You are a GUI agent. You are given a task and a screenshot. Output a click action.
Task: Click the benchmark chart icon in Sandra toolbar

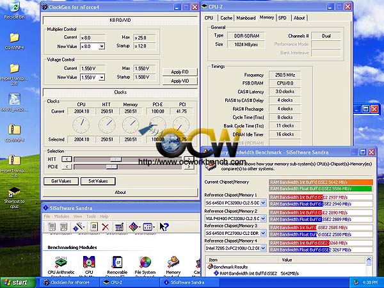click(x=119, y=227)
